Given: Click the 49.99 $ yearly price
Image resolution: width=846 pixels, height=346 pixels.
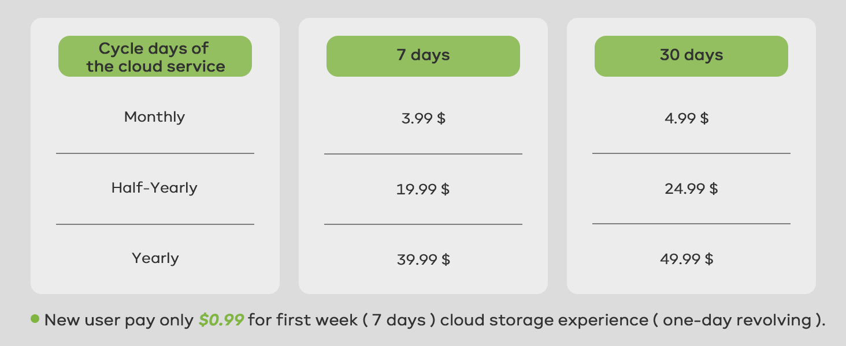Looking at the screenshot, I should click(x=687, y=259).
